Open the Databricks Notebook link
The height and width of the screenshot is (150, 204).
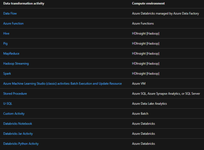(18, 124)
